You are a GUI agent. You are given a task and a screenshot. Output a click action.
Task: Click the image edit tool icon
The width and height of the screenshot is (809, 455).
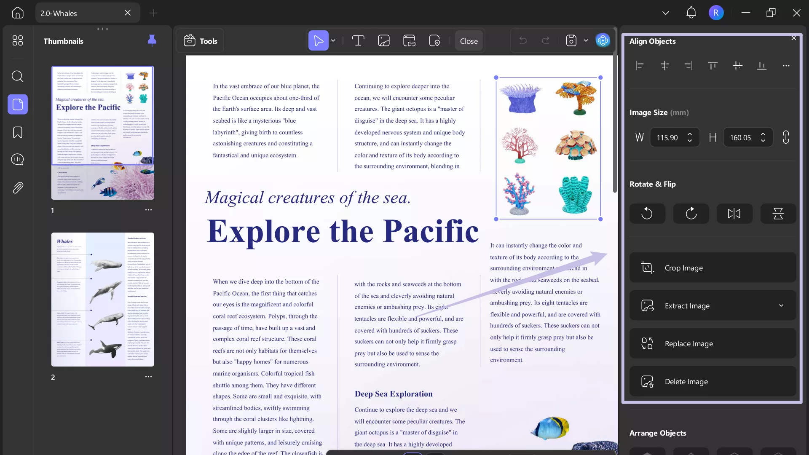tap(384, 41)
